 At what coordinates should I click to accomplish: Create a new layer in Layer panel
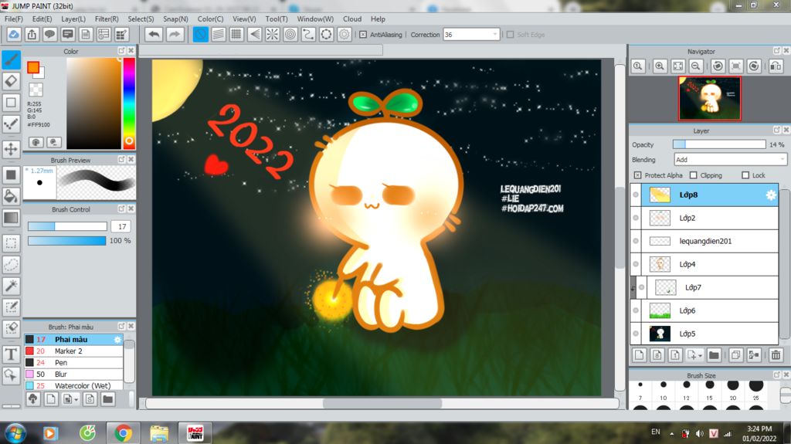pyautogui.click(x=639, y=355)
